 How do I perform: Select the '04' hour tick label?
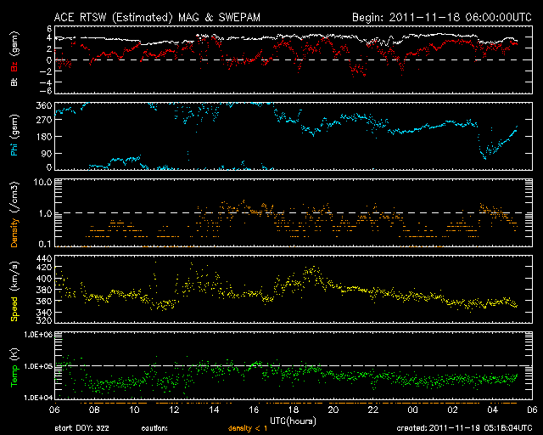(492, 410)
